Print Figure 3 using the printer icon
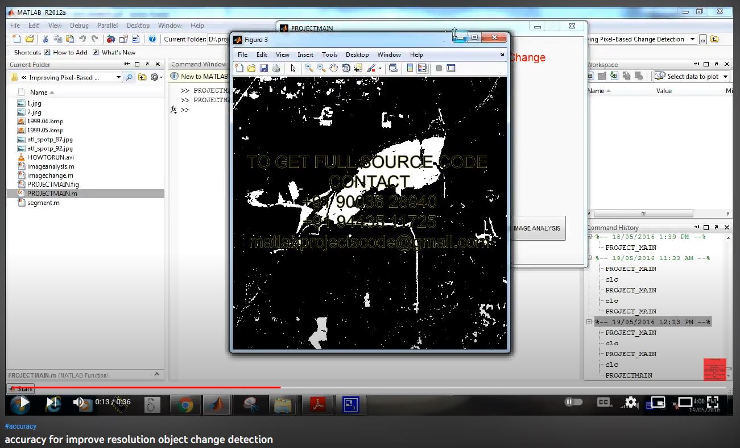This screenshot has width=740, height=448. tap(276, 68)
